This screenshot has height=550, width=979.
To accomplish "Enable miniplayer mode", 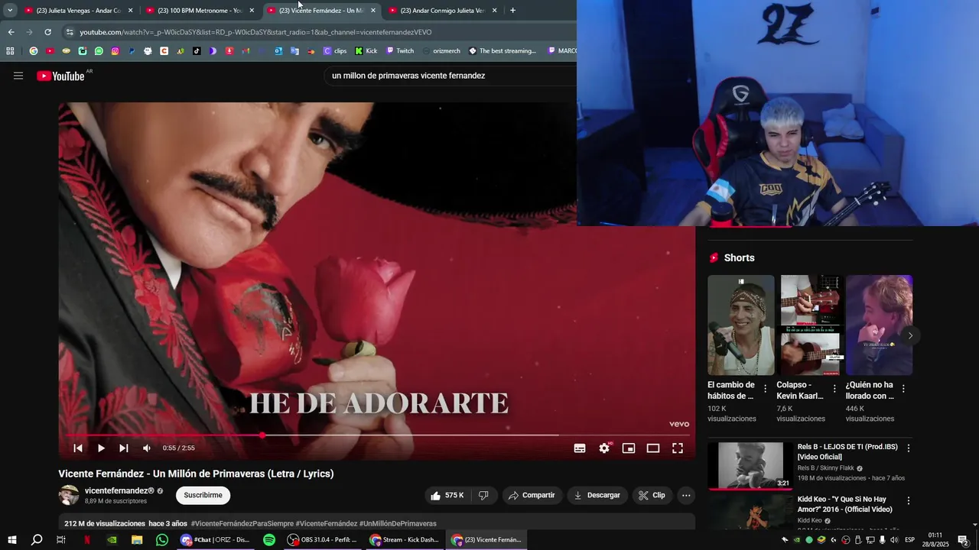I will 629,448.
